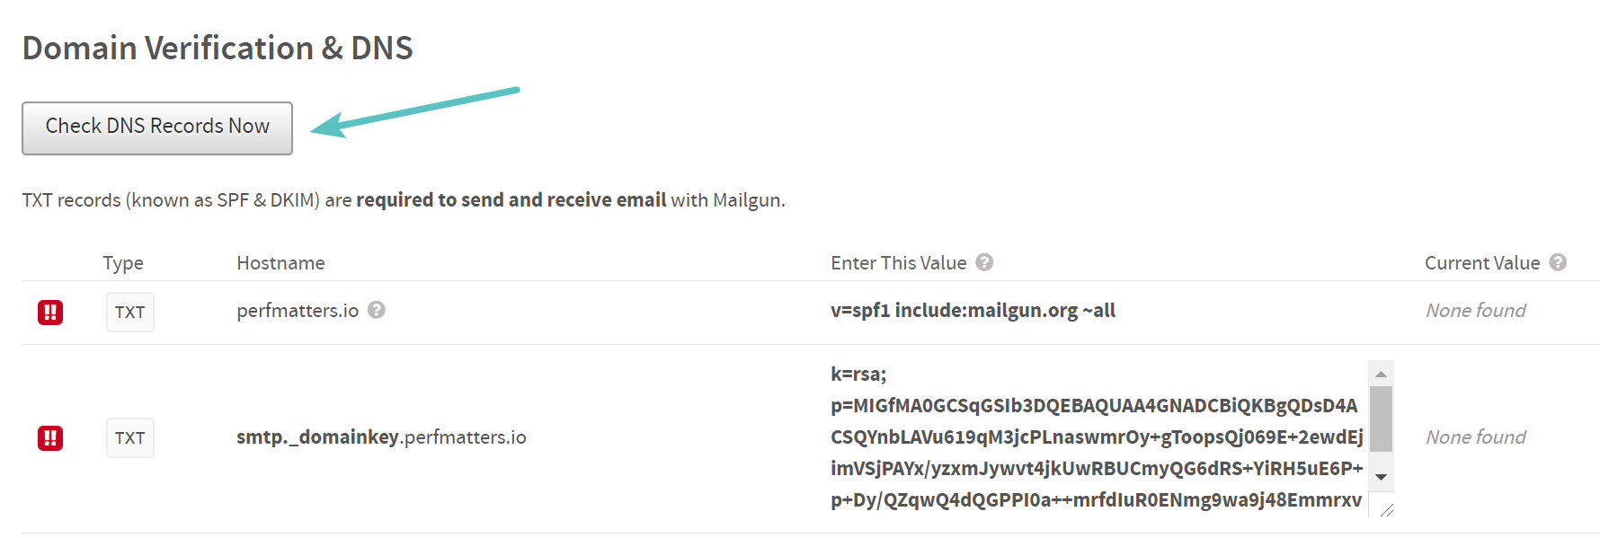Click TXT type badge in perfmatters.io row
1600x538 pixels.
click(x=130, y=313)
